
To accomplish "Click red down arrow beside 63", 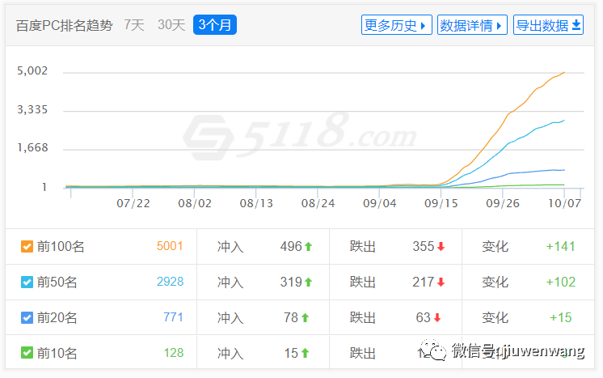I will tap(437, 317).
